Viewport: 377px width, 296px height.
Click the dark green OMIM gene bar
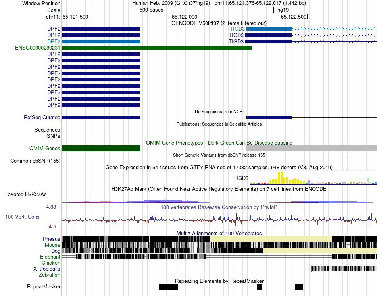pyautogui.click(x=101, y=148)
